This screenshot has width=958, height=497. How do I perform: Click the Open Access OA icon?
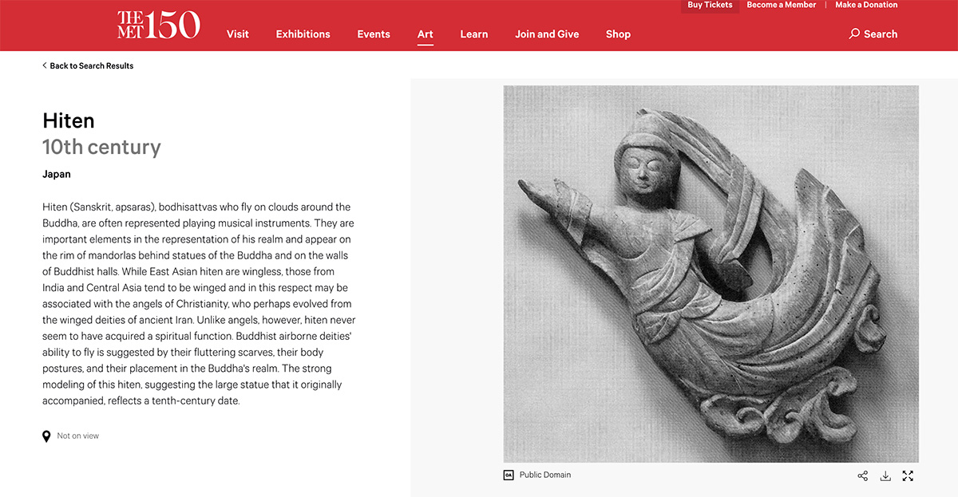pos(509,475)
